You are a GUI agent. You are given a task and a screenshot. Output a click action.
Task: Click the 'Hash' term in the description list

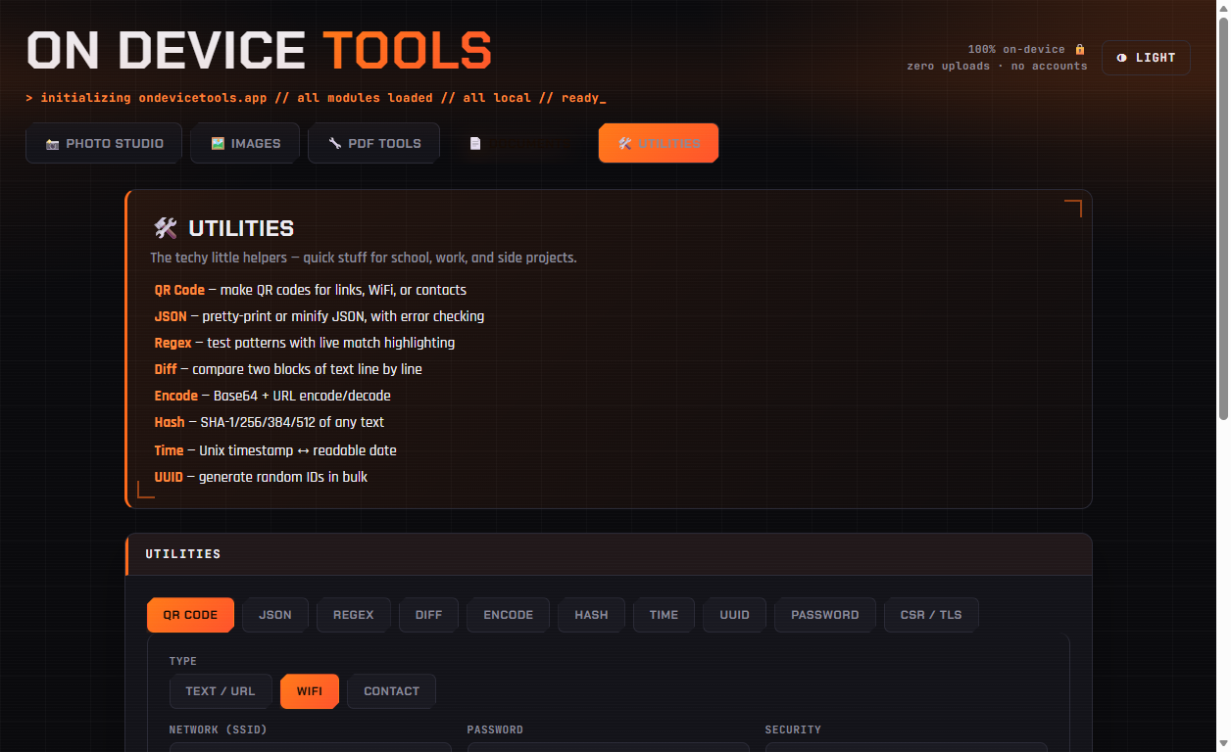(x=170, y=422)
